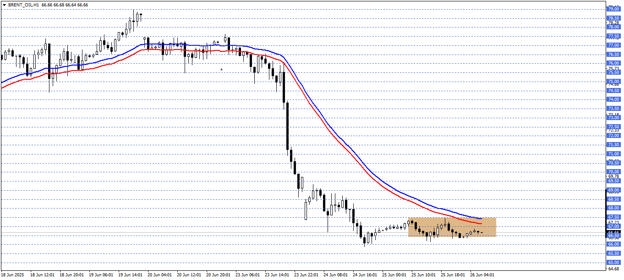Click the 18 Jun 20:01 time label
Screen dimensions: 624x280
click(x=71, y=275)
